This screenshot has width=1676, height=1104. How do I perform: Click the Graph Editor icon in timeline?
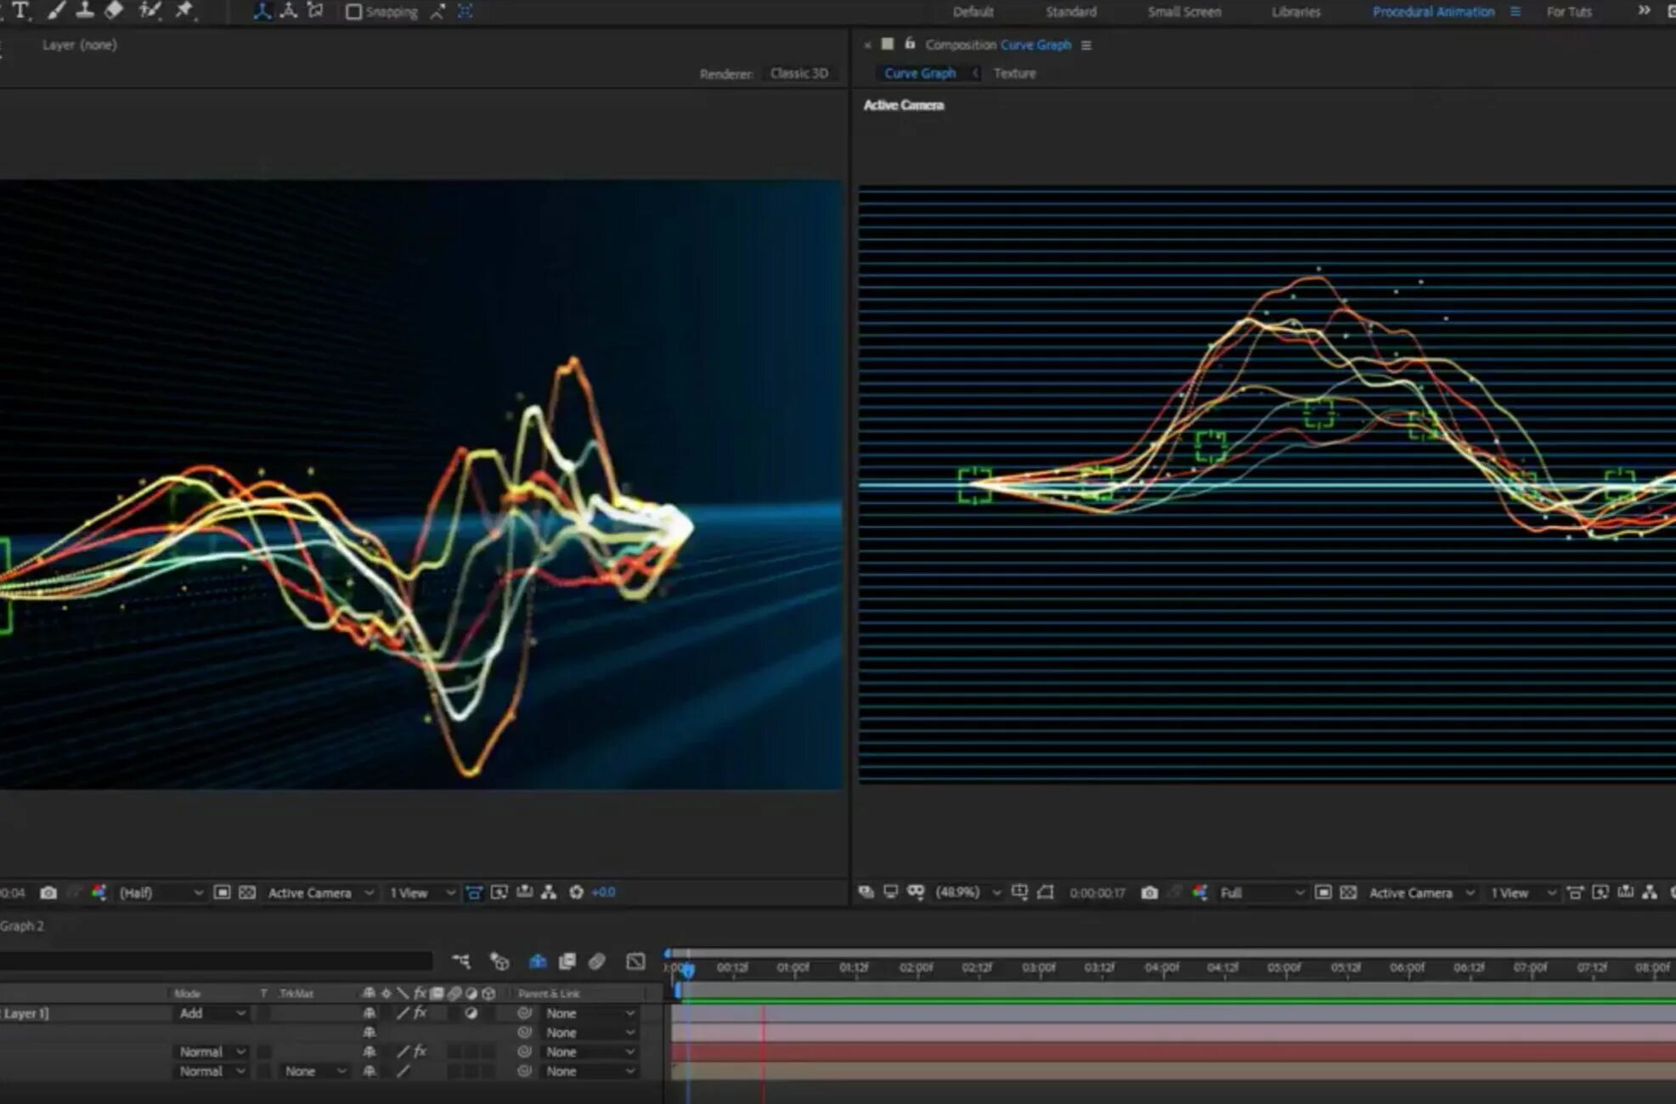[x=635, y=961]
